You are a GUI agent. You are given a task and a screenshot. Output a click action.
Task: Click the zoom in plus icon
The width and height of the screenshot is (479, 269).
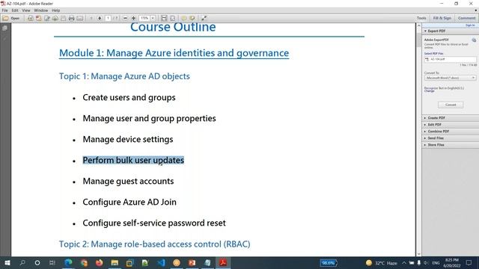pyautogui.click(x=133, y=18)
